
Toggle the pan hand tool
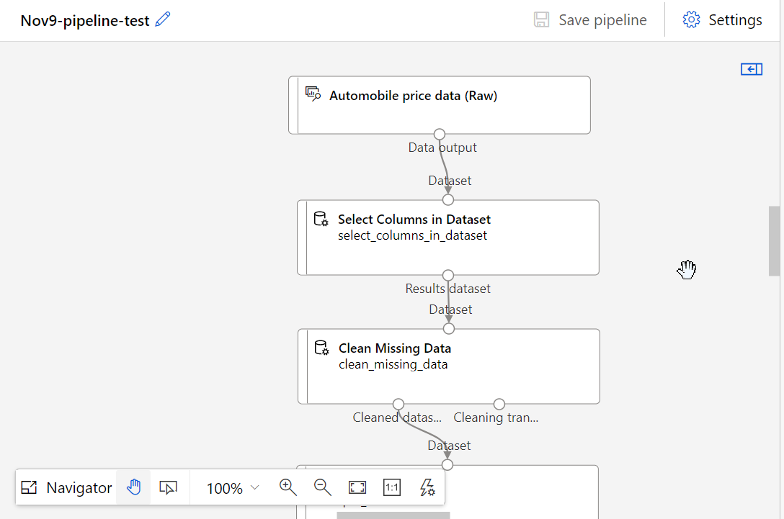coord(134,487)
